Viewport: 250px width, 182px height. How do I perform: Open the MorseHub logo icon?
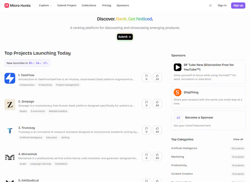point(10,157)
